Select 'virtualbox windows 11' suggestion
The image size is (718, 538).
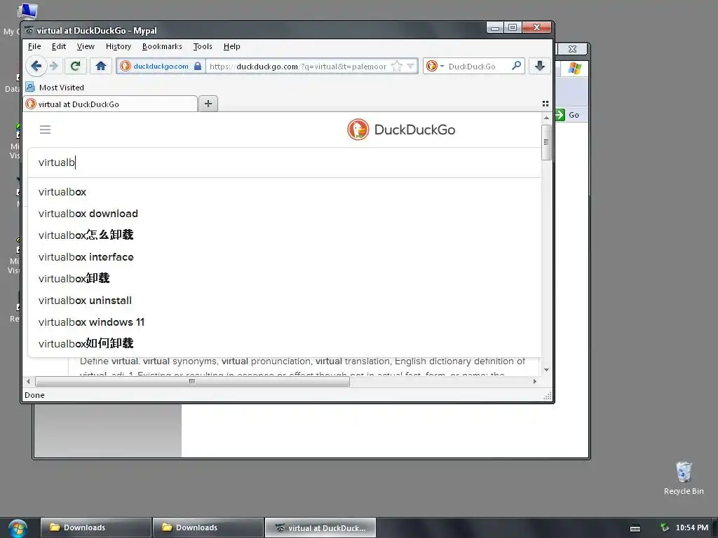pyautogui.click(x=284, y=322)
